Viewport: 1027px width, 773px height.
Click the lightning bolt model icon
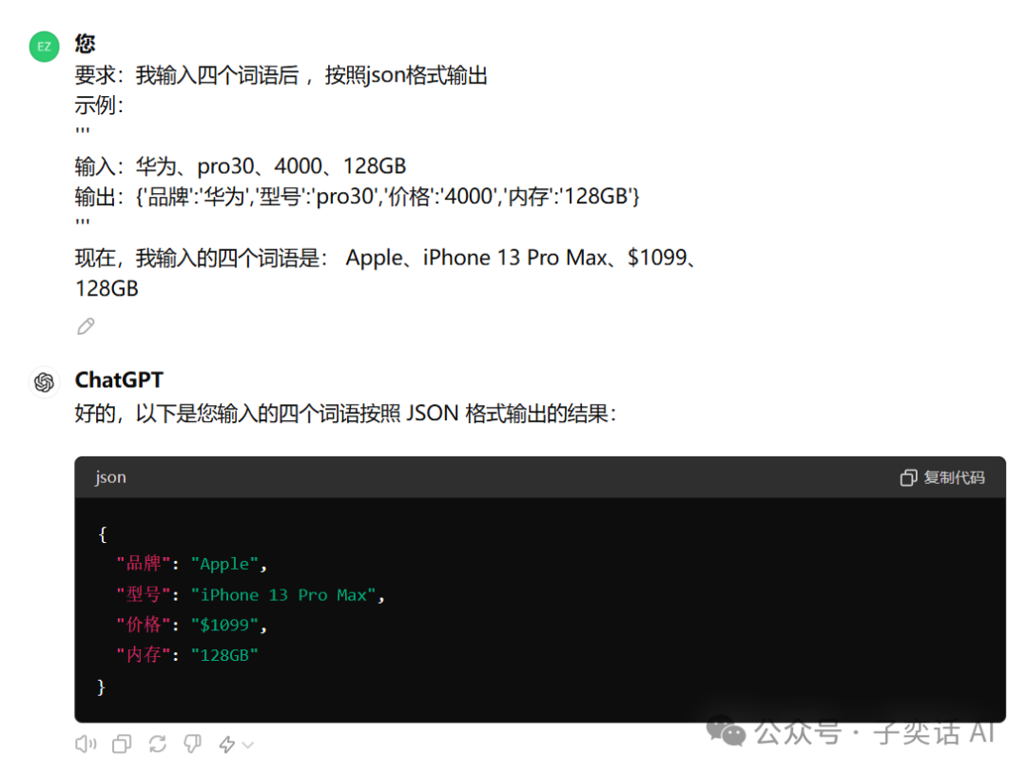[227, 744]
